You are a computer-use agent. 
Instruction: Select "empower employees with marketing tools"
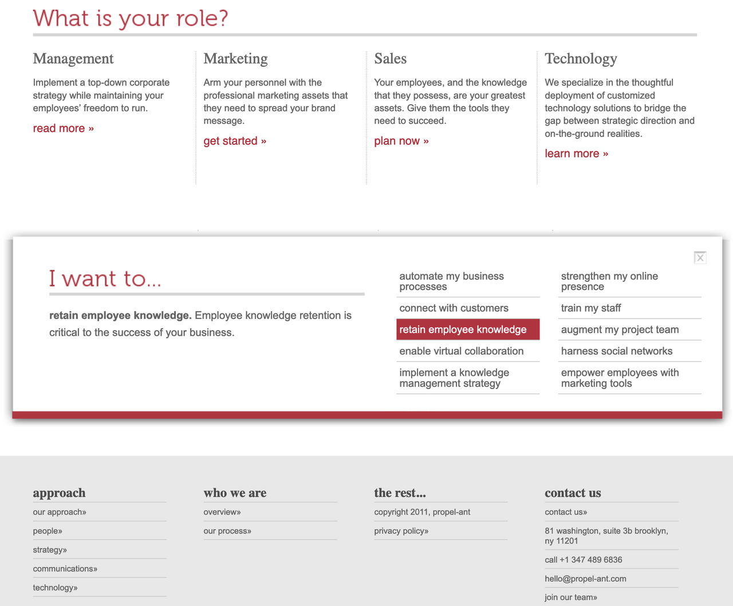coord(620,378)
